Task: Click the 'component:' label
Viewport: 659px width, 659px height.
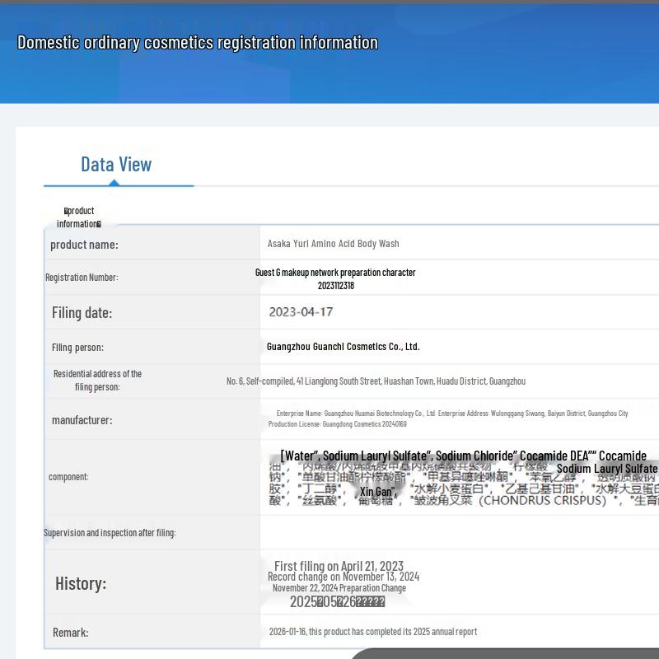Action: coord(68,477)
